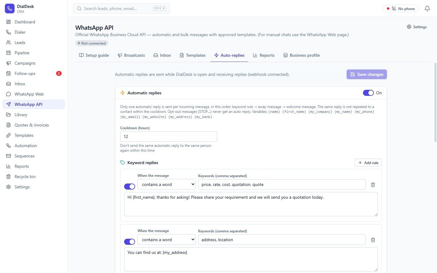The width and height of the screenshot is (437, 273).
Task: Switch to the Templates tab
Action: tap(192, 55)
